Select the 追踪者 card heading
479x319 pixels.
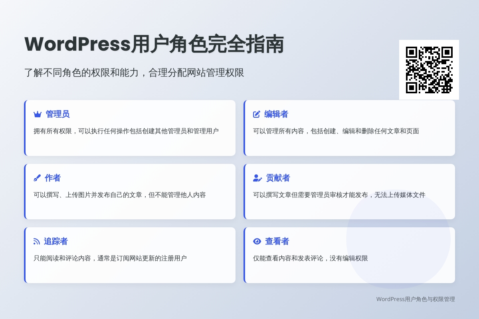pyautogui.click(x=56, y=242)
